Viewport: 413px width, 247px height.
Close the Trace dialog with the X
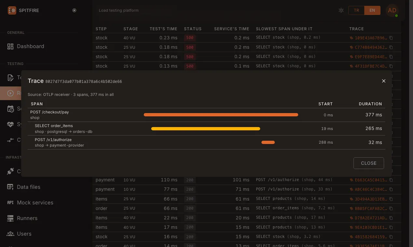pos(384,81)
